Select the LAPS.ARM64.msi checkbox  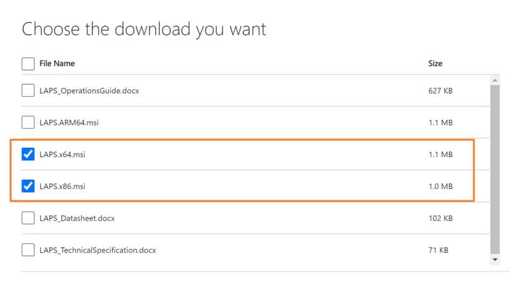[28, 122]
